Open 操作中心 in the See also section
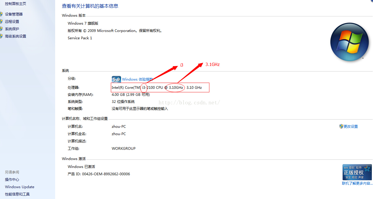 coord(12,180)
